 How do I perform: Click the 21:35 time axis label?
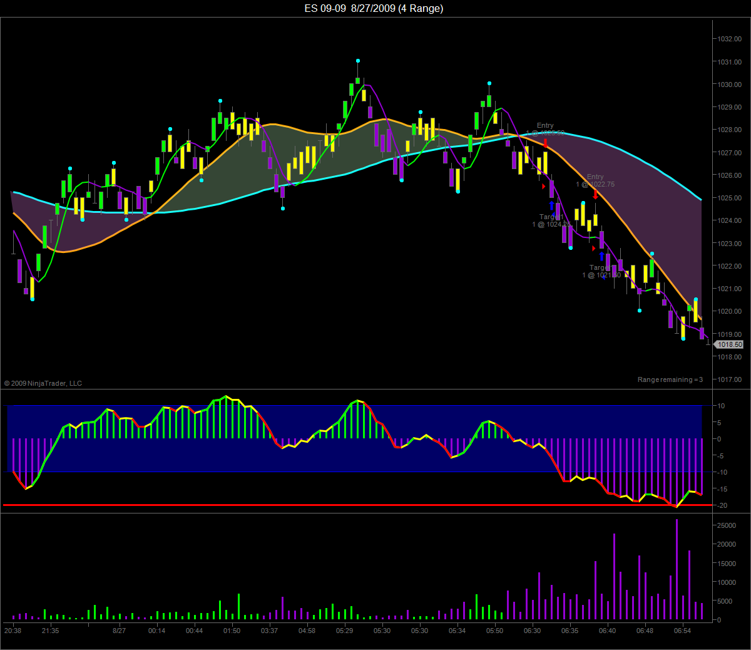click(x=50, y=631)
